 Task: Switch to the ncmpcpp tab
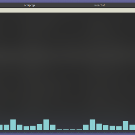(x=29, y=5)
